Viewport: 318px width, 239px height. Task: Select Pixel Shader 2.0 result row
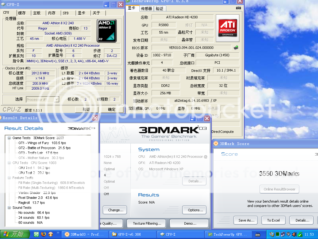[x=38, y=198]
